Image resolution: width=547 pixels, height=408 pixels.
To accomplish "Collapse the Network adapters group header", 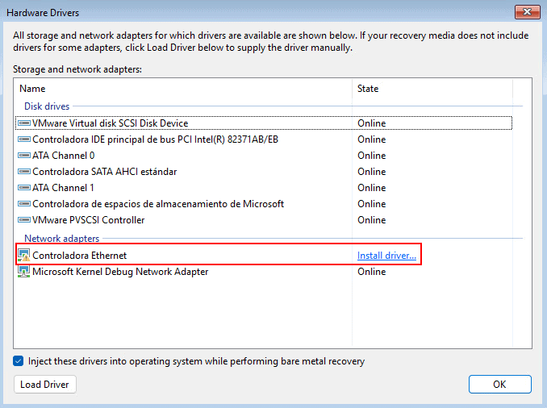I will coord(61,239).
